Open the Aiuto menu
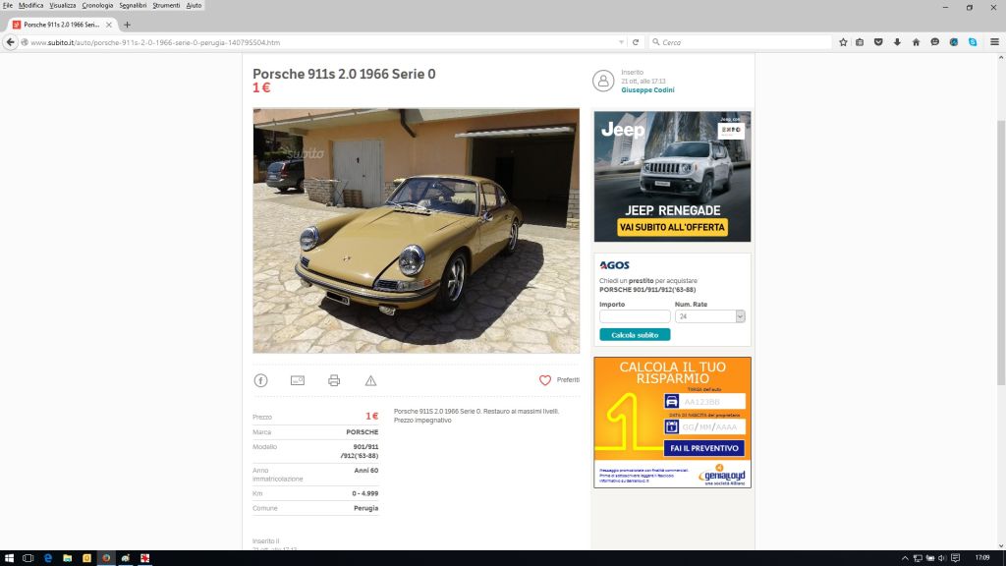 coord(194,5)
